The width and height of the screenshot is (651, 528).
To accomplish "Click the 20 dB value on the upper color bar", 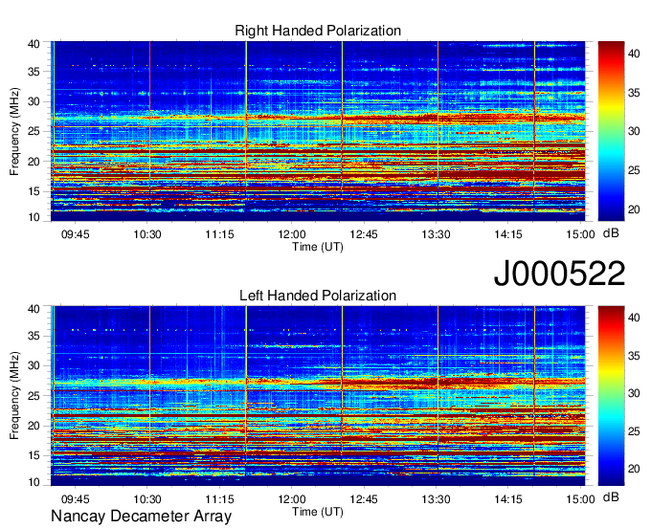I will 634,209.
